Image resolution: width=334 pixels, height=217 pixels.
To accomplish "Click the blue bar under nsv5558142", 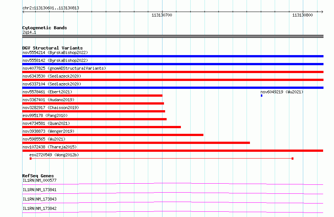I will (173, 64).
